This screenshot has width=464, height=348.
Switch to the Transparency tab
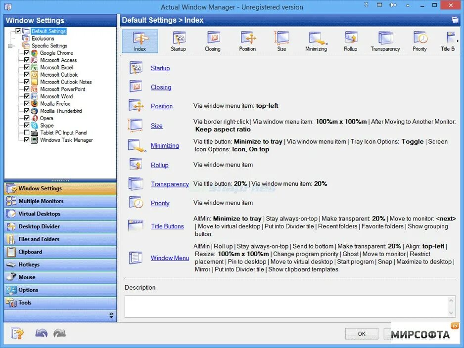point(385,40)
